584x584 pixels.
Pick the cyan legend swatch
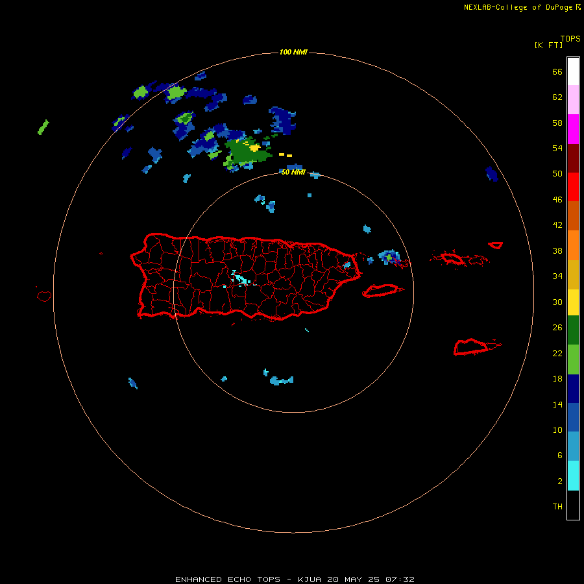click(x=573, y=476)
